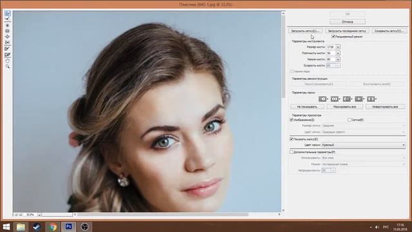Open the Нажим кисти dropdown arrow

pos(338,59)
